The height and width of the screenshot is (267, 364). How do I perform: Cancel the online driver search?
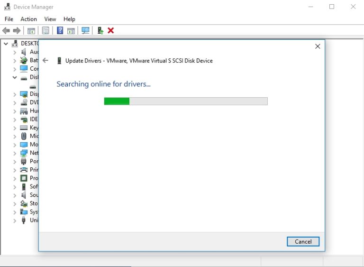pos(303,242)
